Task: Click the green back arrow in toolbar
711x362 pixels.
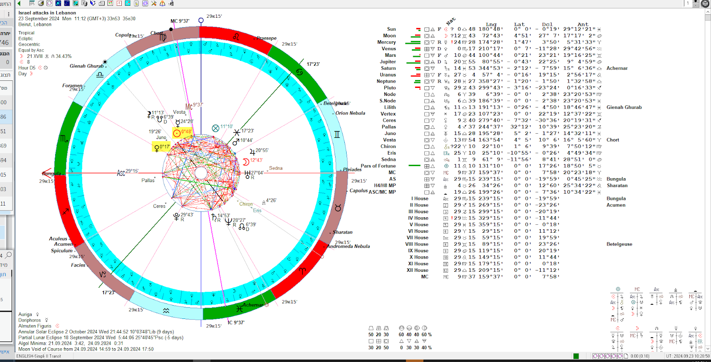Action: pos(19,3)
